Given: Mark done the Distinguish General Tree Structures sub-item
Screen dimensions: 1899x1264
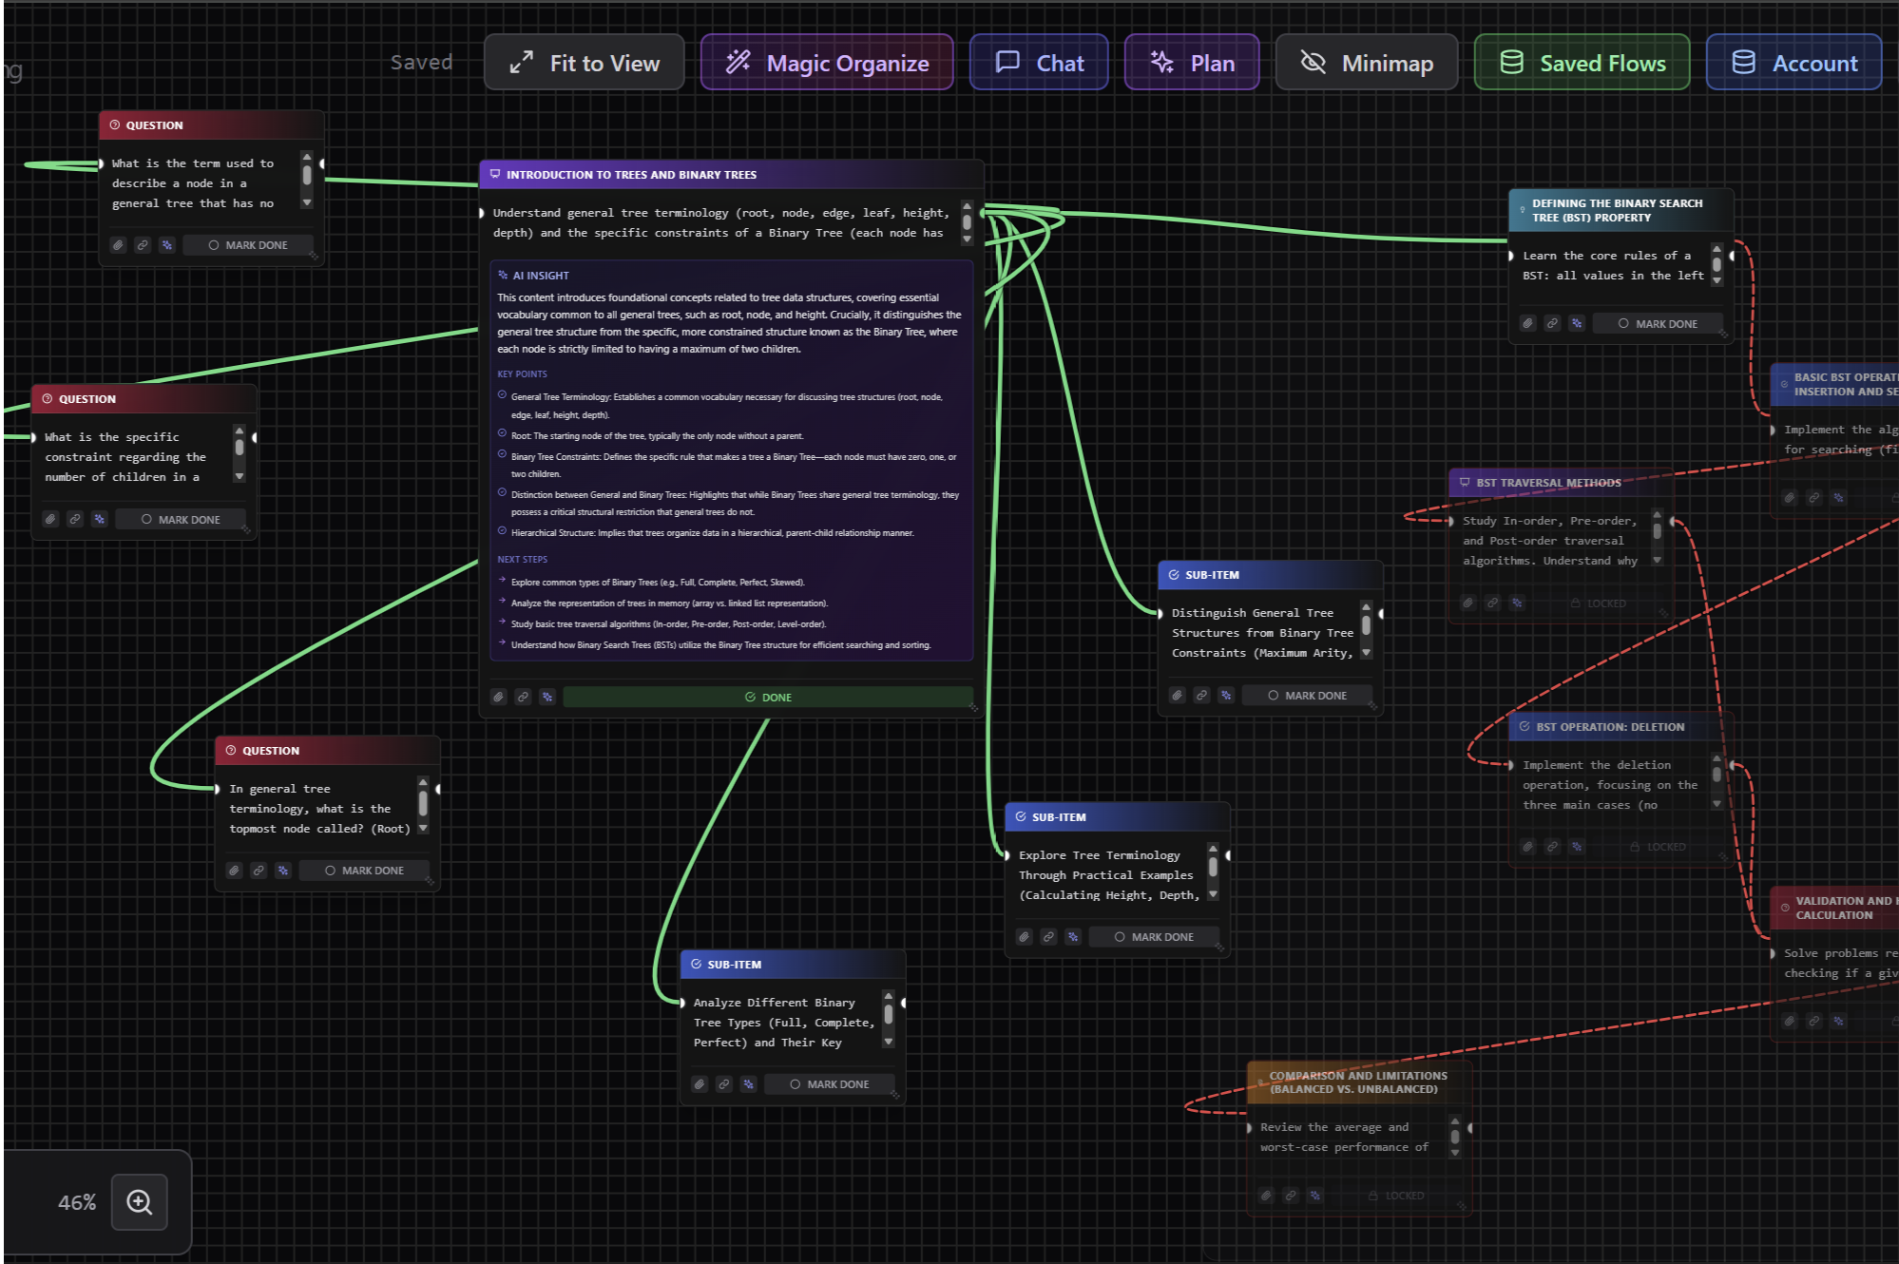Looking at the screenshot, I should click(1308, 695).
